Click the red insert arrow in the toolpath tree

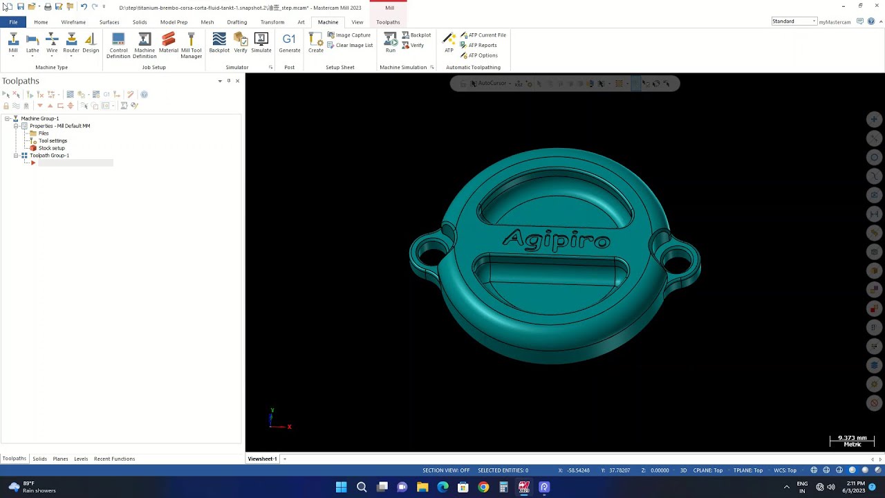pos(32,163)
